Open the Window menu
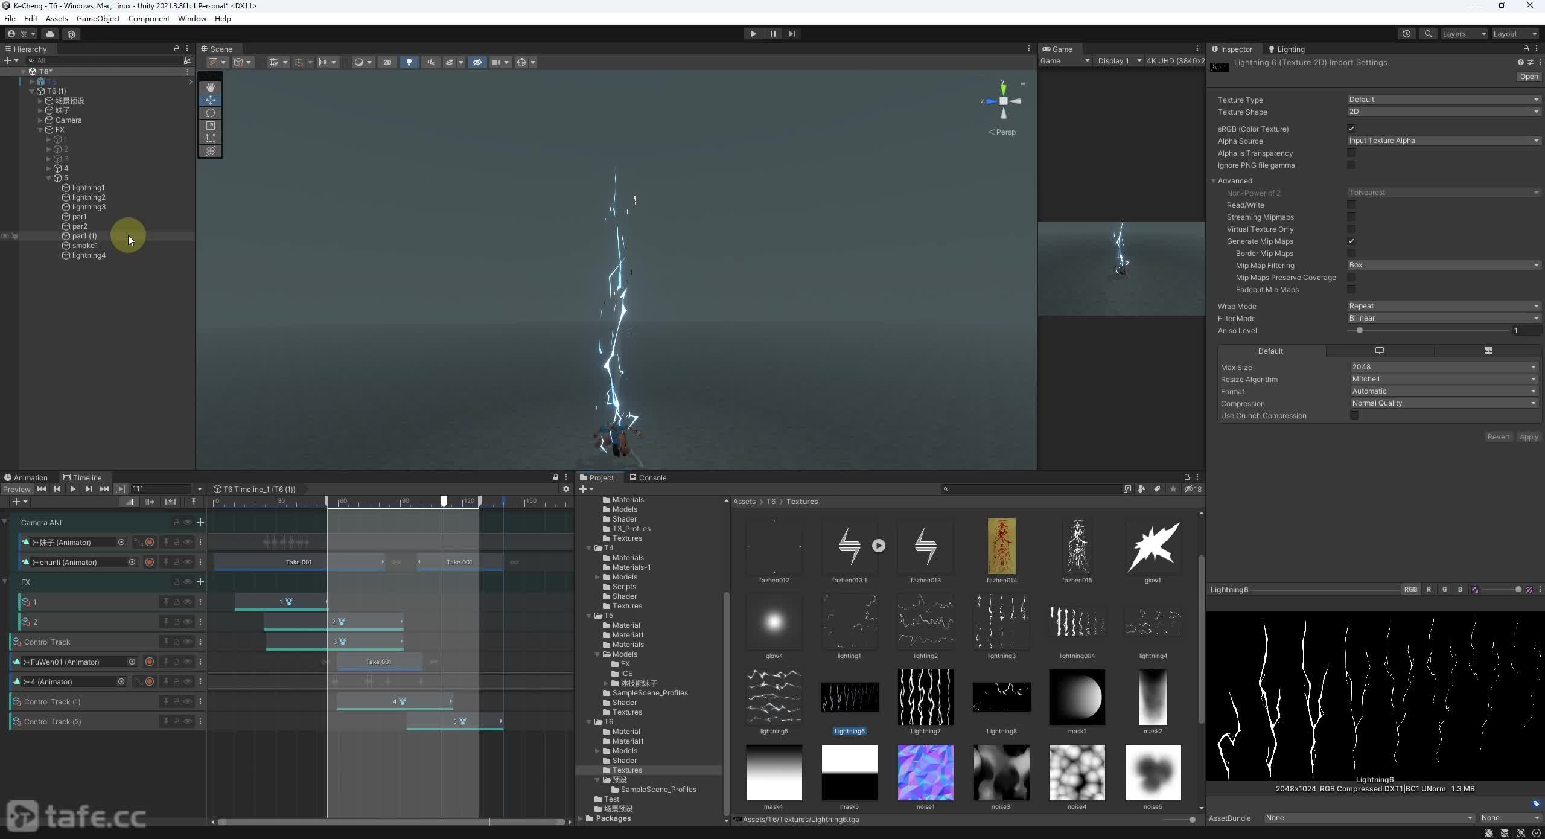 pyautogui.click(x=192, y=19)
